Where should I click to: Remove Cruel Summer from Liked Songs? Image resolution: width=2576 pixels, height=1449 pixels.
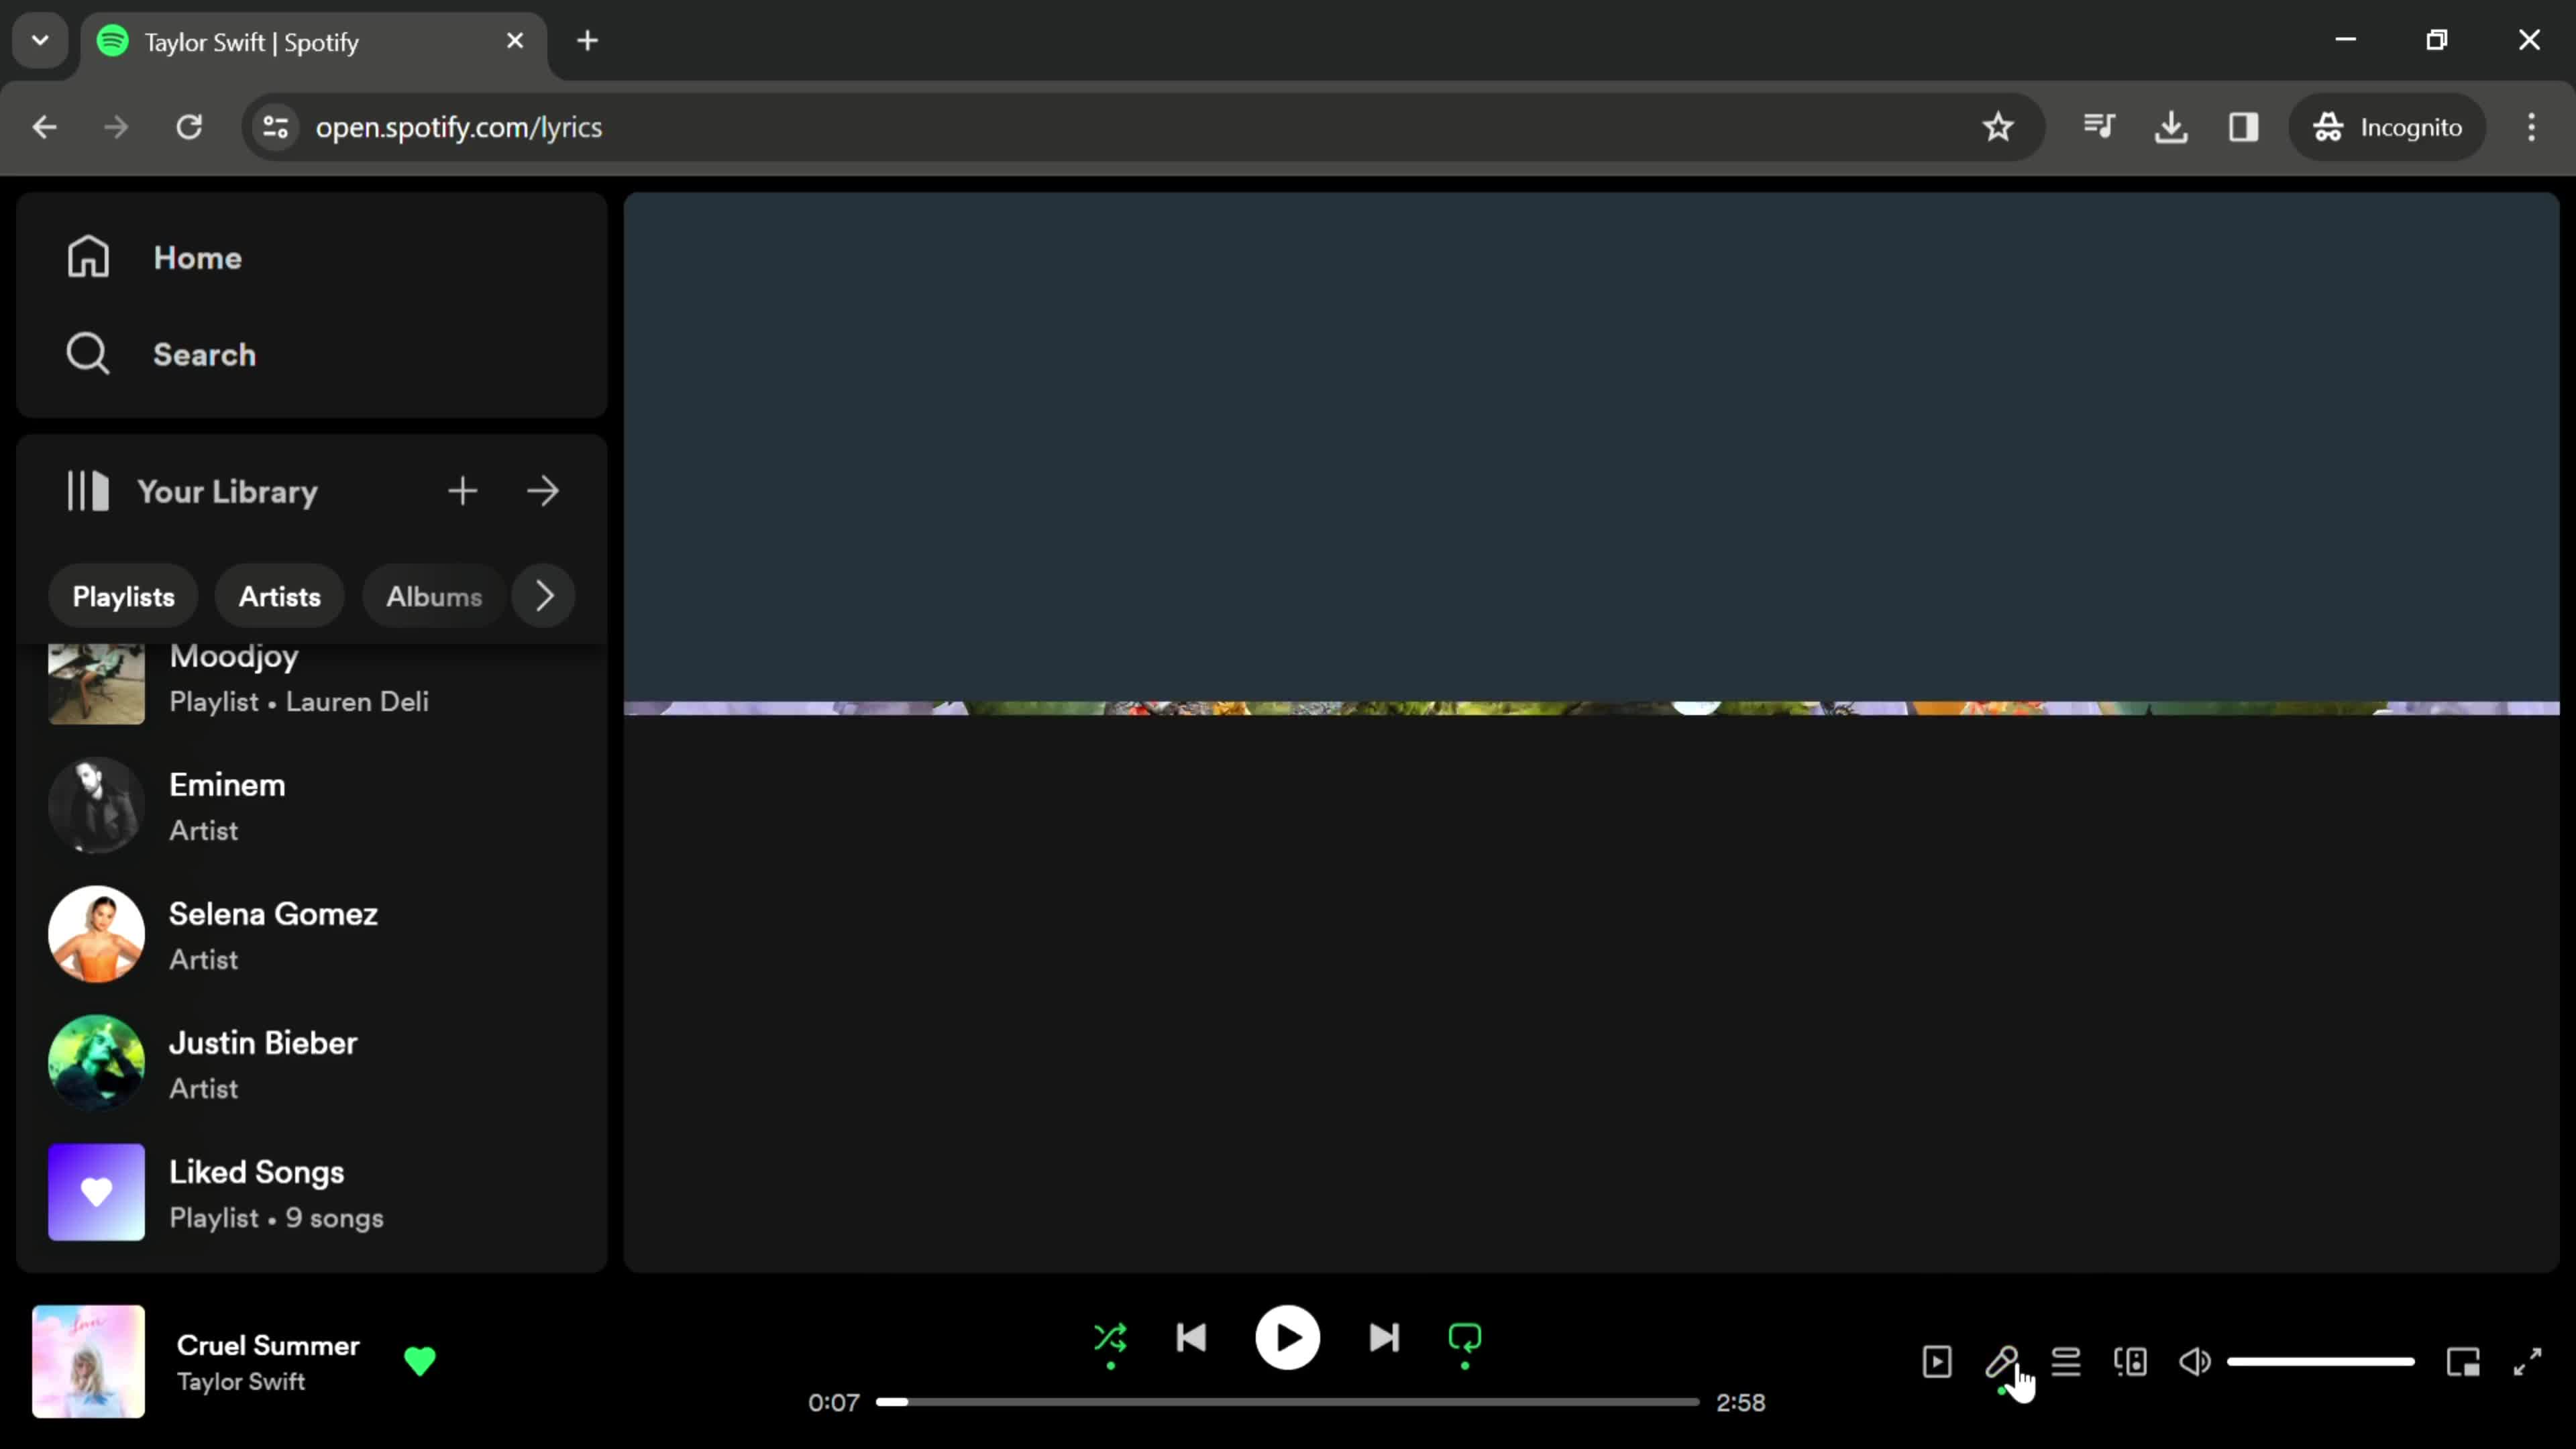coord(420,1361)
